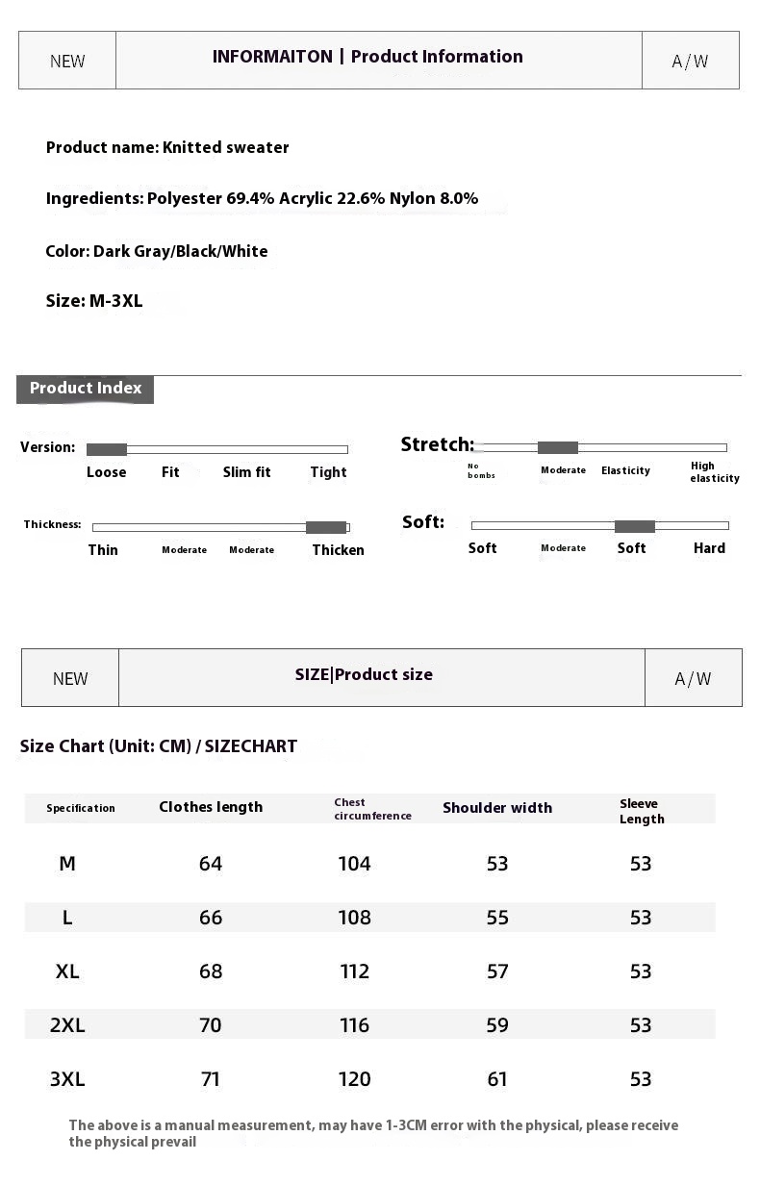Click the Size Chart (Unit: CM) heading
Screen dimensions: 760x1186
pos(159,746)
